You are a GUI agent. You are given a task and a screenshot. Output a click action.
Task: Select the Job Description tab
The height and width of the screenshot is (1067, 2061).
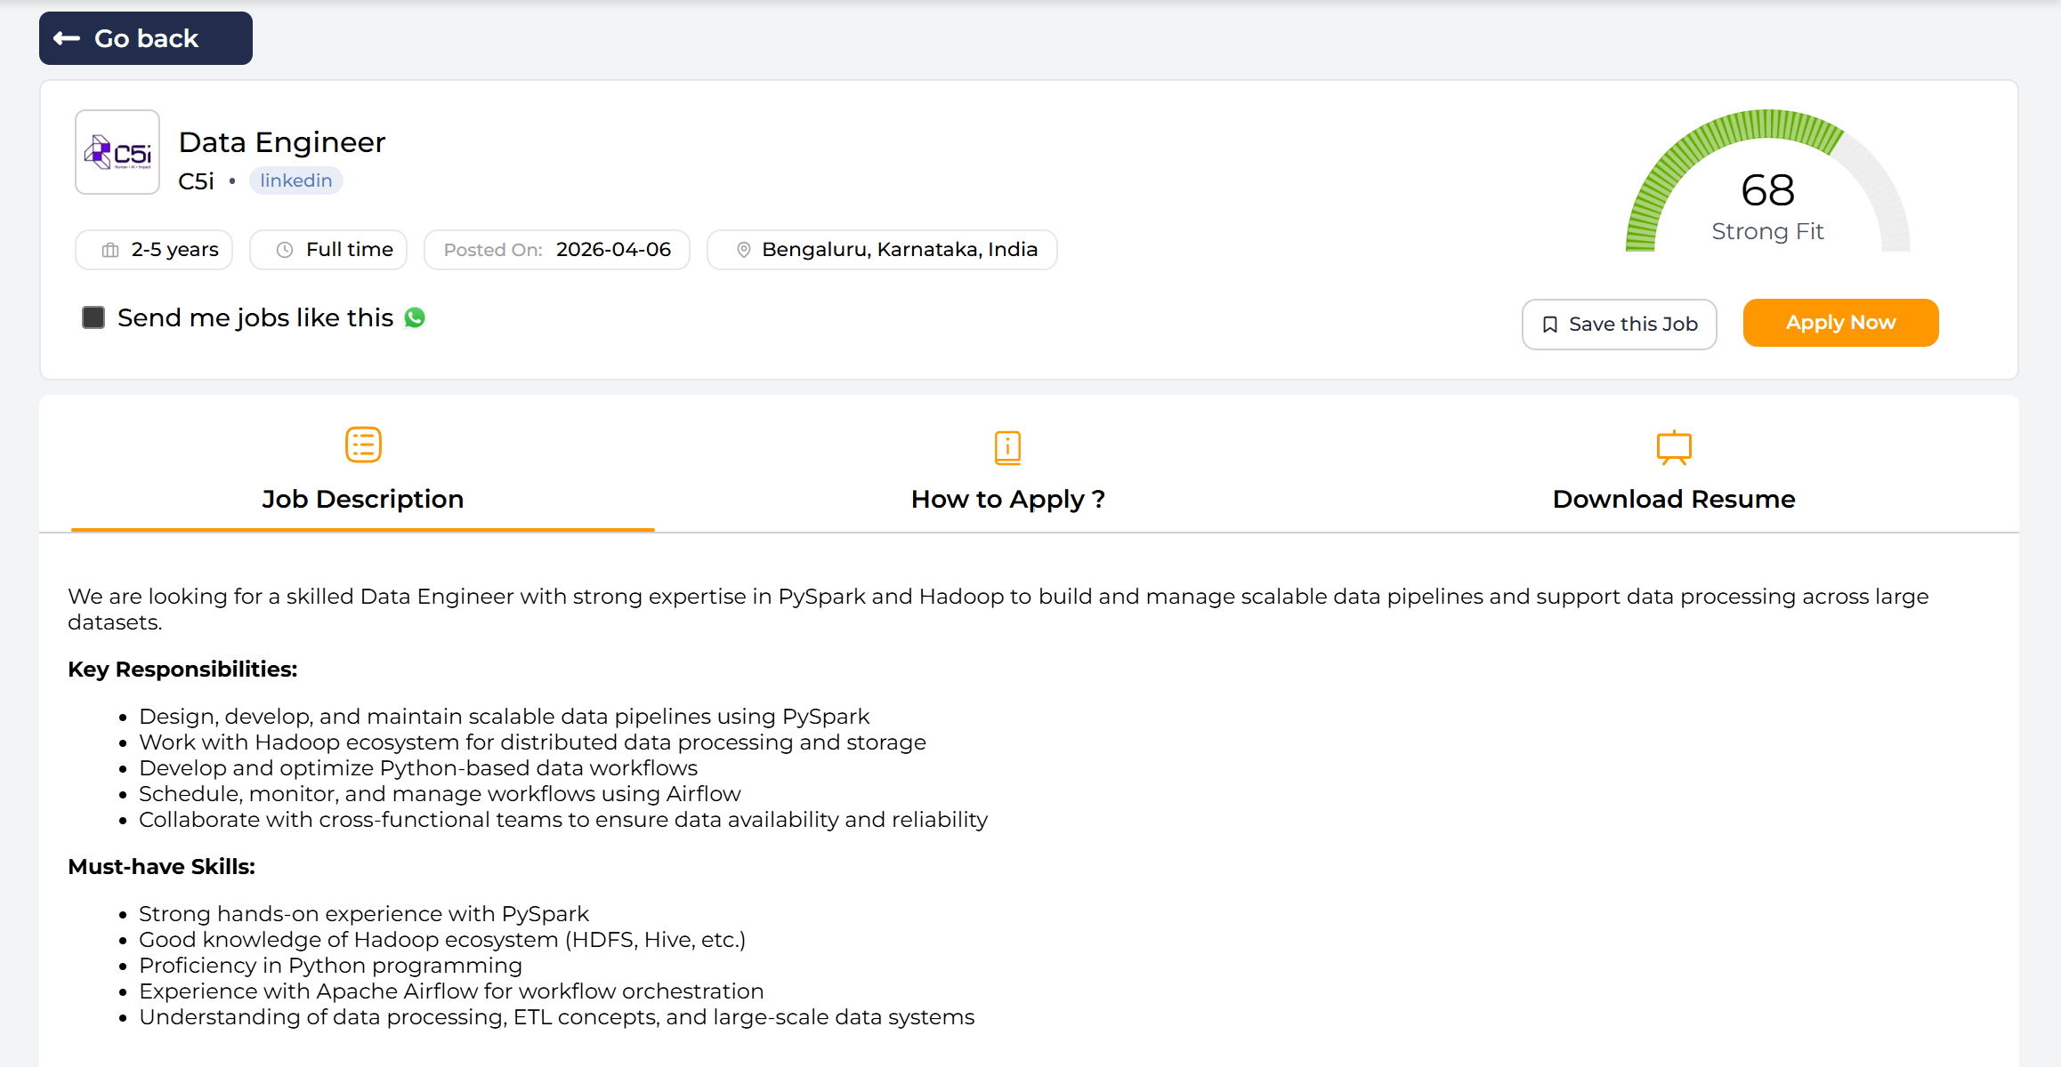coord(363,499)
